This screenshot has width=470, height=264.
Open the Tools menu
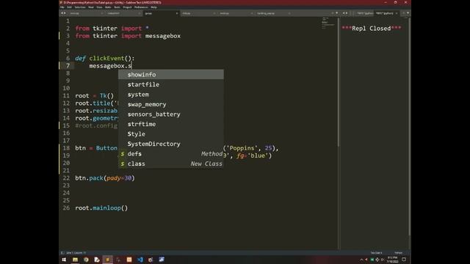point(117,7)
